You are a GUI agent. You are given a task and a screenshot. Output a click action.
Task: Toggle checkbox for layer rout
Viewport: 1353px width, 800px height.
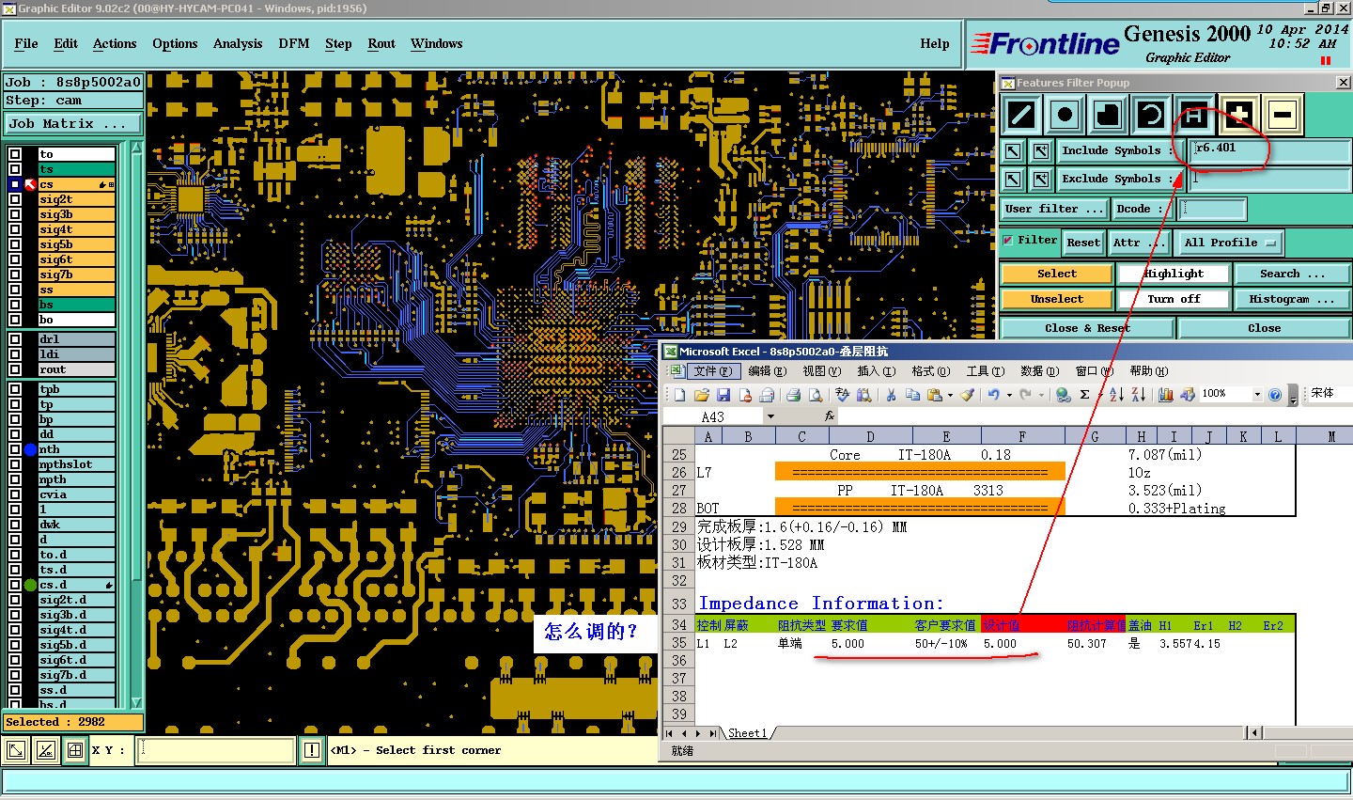tap(15, 369)
